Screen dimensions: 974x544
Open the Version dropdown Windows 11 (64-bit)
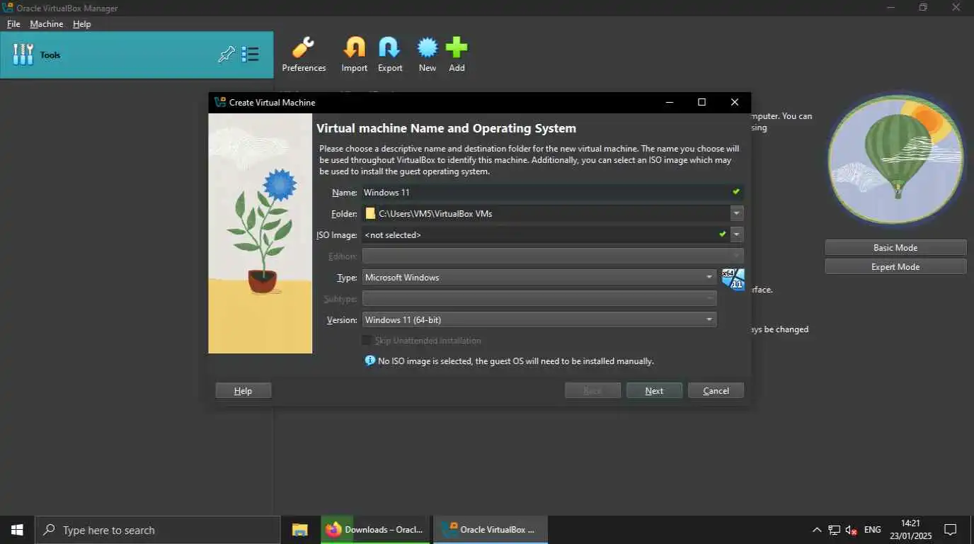coord(539,319)
